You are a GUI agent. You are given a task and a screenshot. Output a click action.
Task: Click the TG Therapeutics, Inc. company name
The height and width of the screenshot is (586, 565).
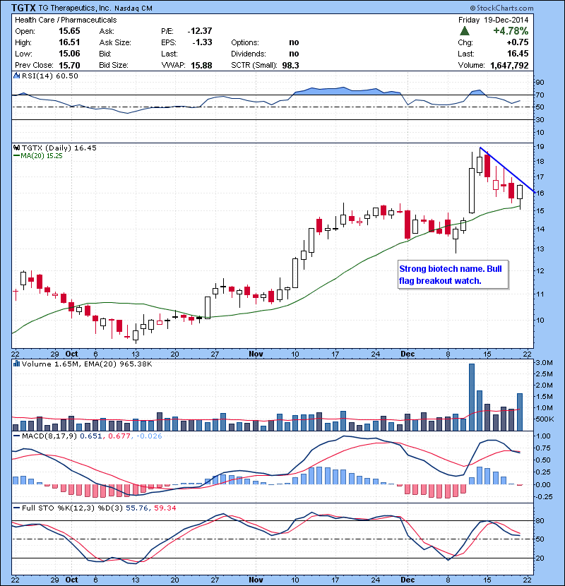(x=75, y=8)
